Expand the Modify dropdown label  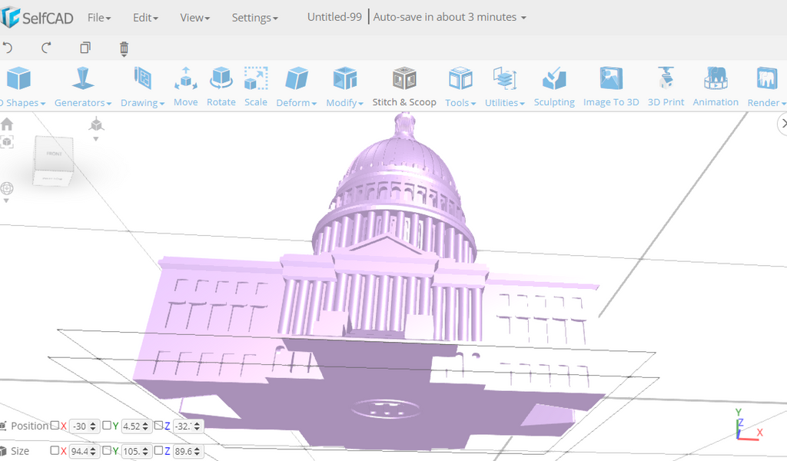(x=344, y=102)
